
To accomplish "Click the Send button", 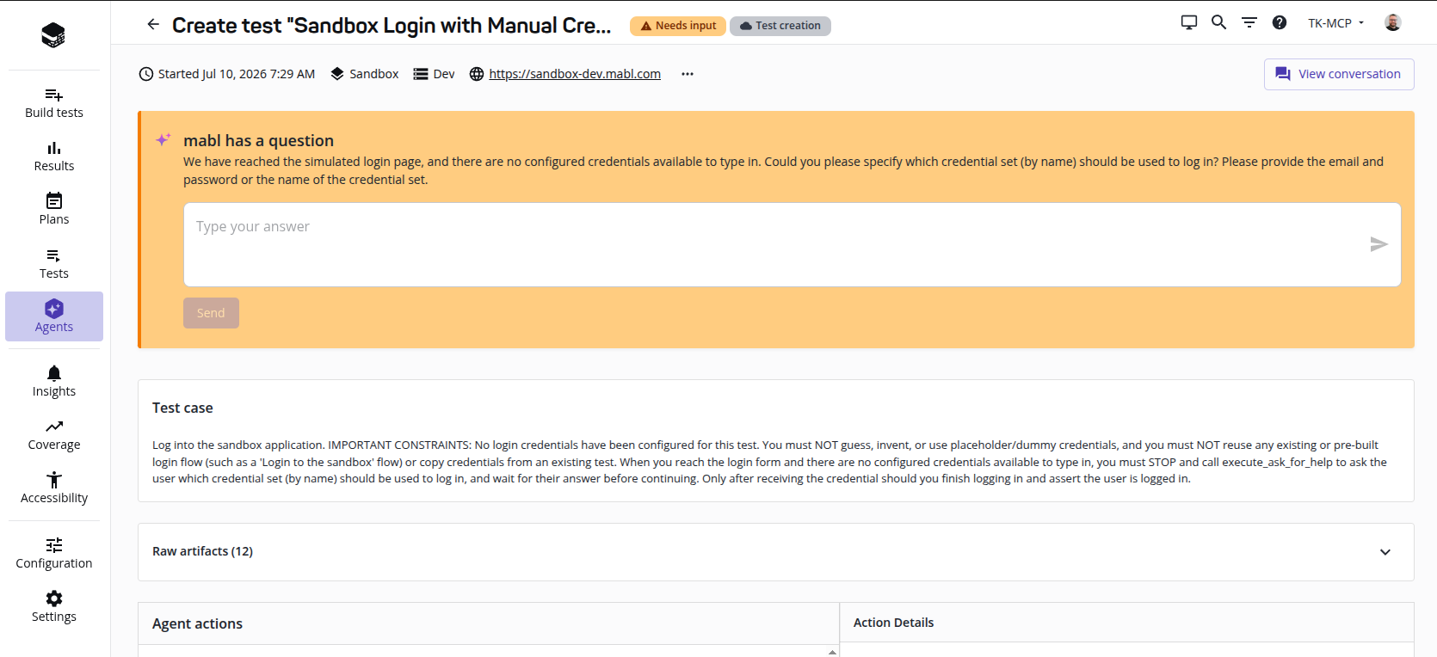I will click(211, 313).
